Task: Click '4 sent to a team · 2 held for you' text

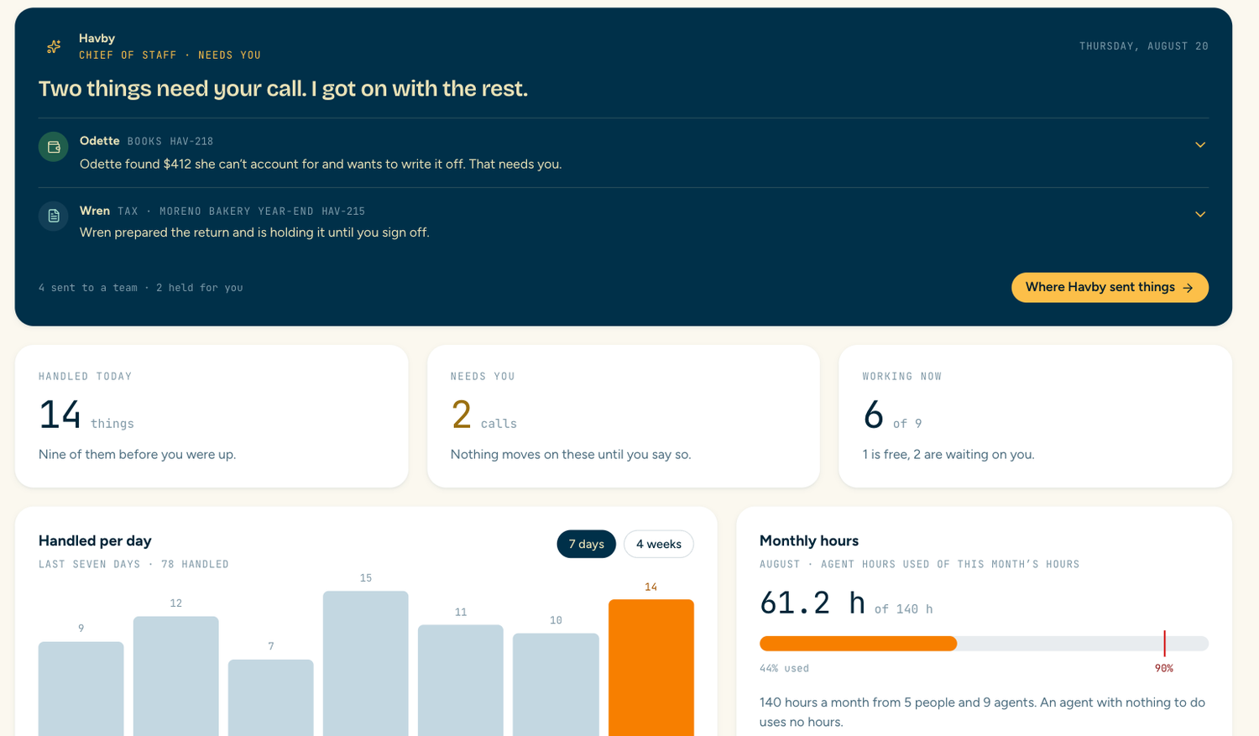Action: pyautogui.click(x=141, y=288)
